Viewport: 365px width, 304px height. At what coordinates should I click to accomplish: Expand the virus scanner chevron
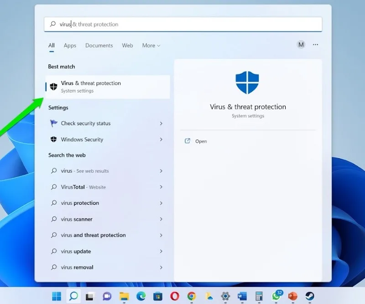click(161, 219)
